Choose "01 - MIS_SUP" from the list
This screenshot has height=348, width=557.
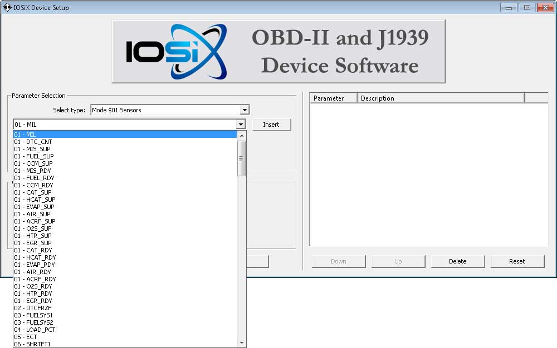click(x=125, y=149)
